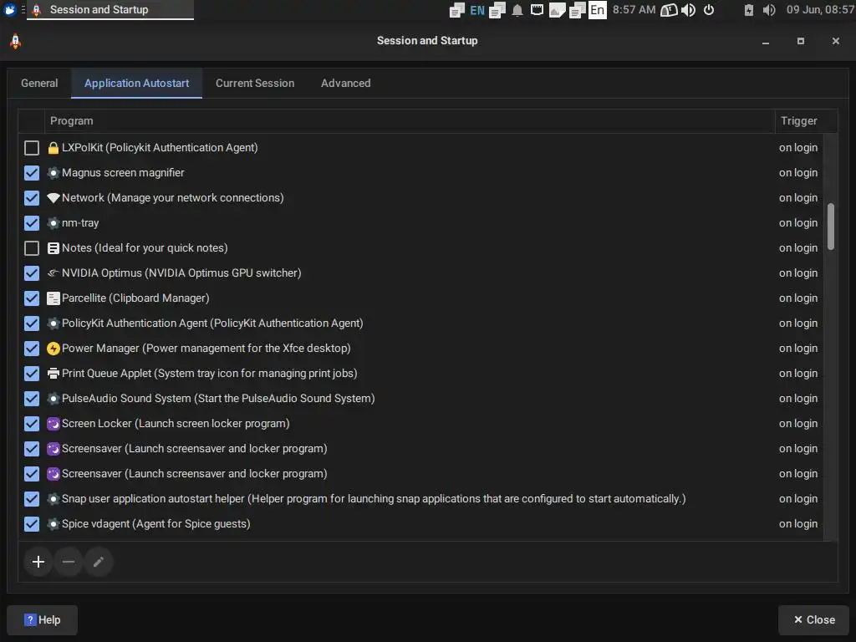Select the Screen Locker row text

[x=176, y=424]
